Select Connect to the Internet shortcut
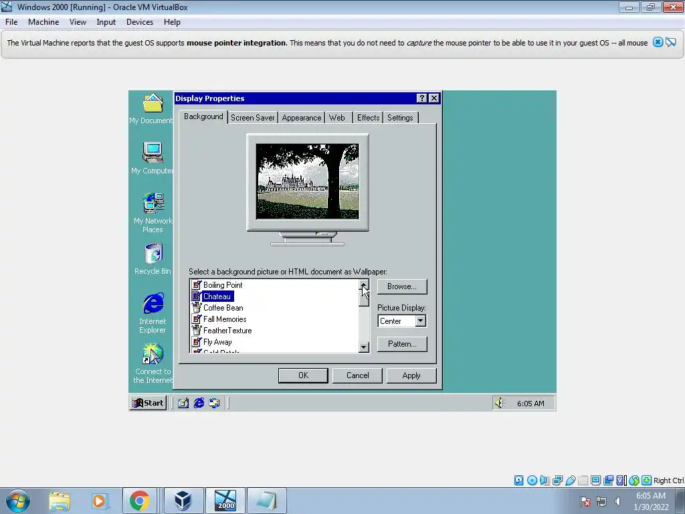The image size is (685, 514). (153, 363)
